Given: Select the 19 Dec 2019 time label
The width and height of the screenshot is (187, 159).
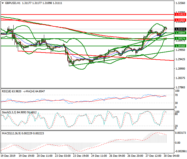Looking at the screenshot, I should 8,156.
